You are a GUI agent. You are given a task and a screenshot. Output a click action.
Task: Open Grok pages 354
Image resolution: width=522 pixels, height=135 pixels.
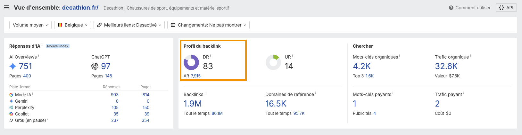point(146,120)
